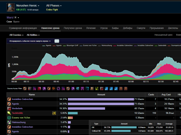The height and width of the screenshot is (135, 181).
Task: Toggle the Agonie series in chart legend
Action: (48, 45)
